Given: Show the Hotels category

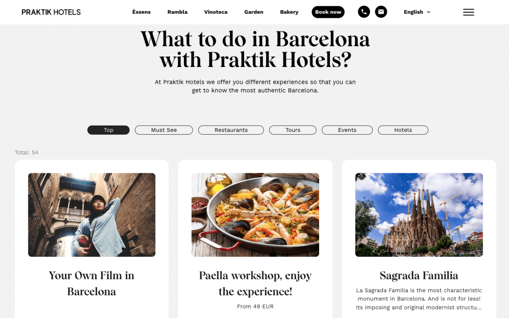Looking at the screenshot, I should point(403,130).
